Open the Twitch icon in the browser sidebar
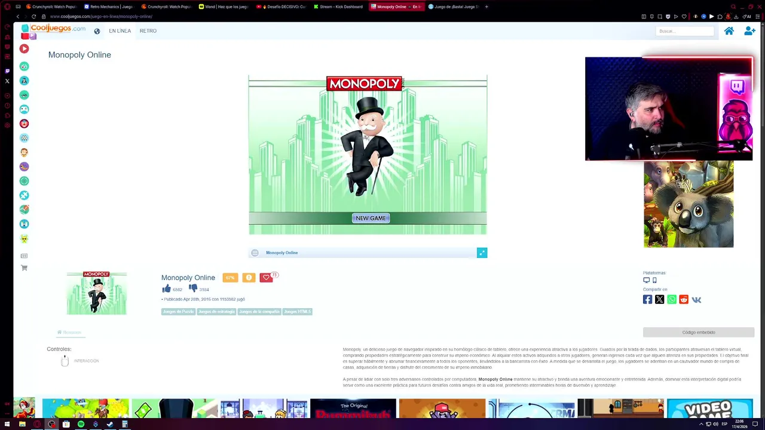Screen dimensions: 765x430 coord(7,70)
